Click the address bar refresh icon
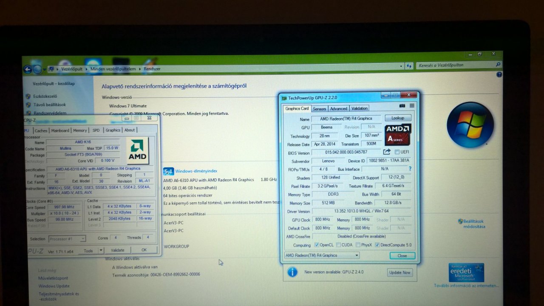Screen dimensions: 544x306 (x=409, y=66)
